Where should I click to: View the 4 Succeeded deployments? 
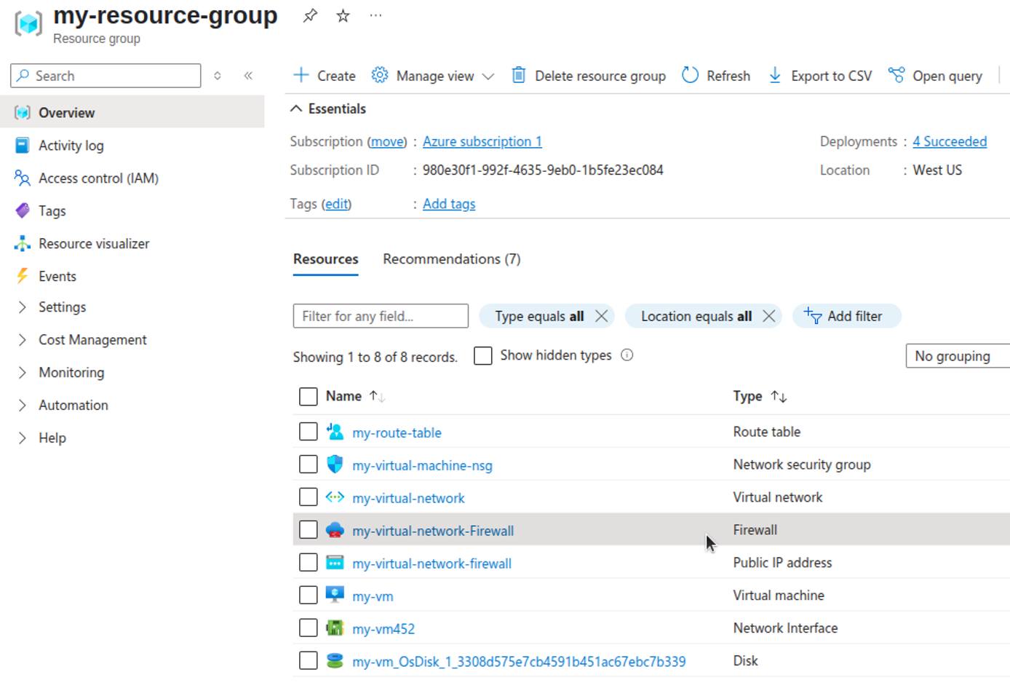coord(950,141)
